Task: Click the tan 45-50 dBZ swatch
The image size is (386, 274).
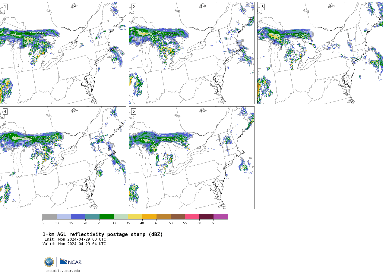Action: click(163, 217)
